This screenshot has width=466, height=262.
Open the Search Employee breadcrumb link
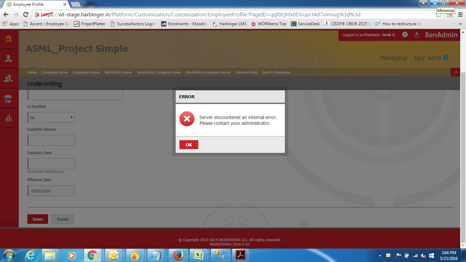click(276, 72)
